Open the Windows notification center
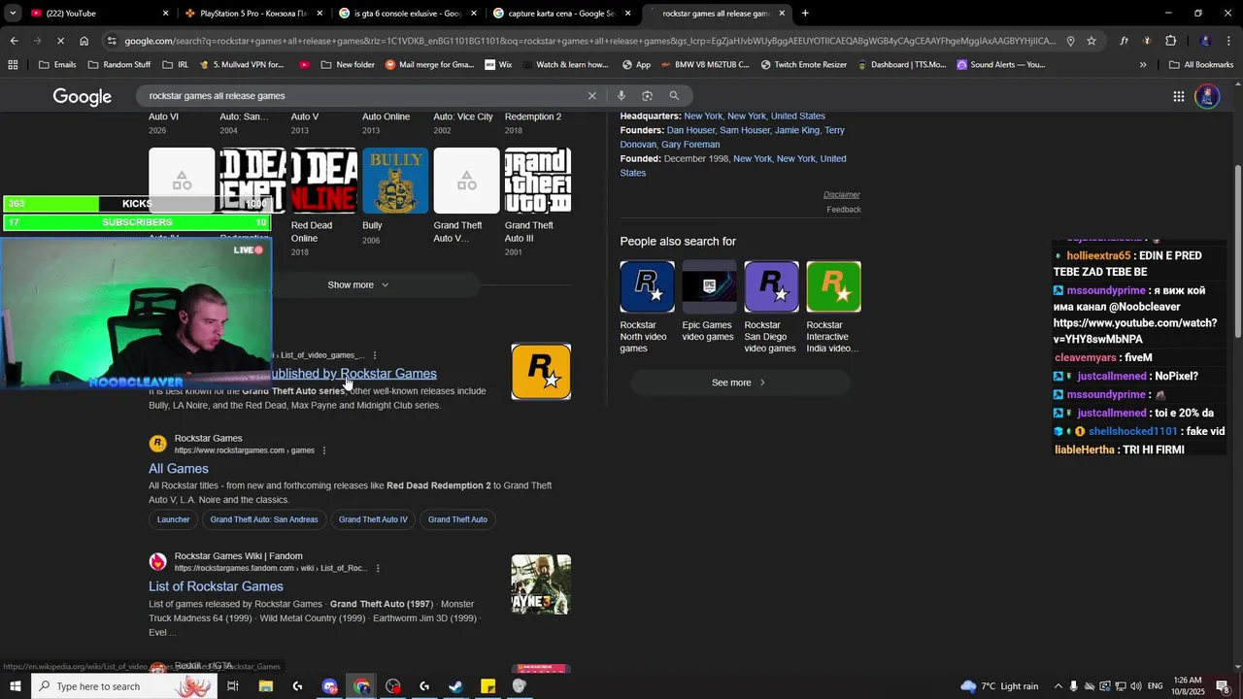 1223,686
